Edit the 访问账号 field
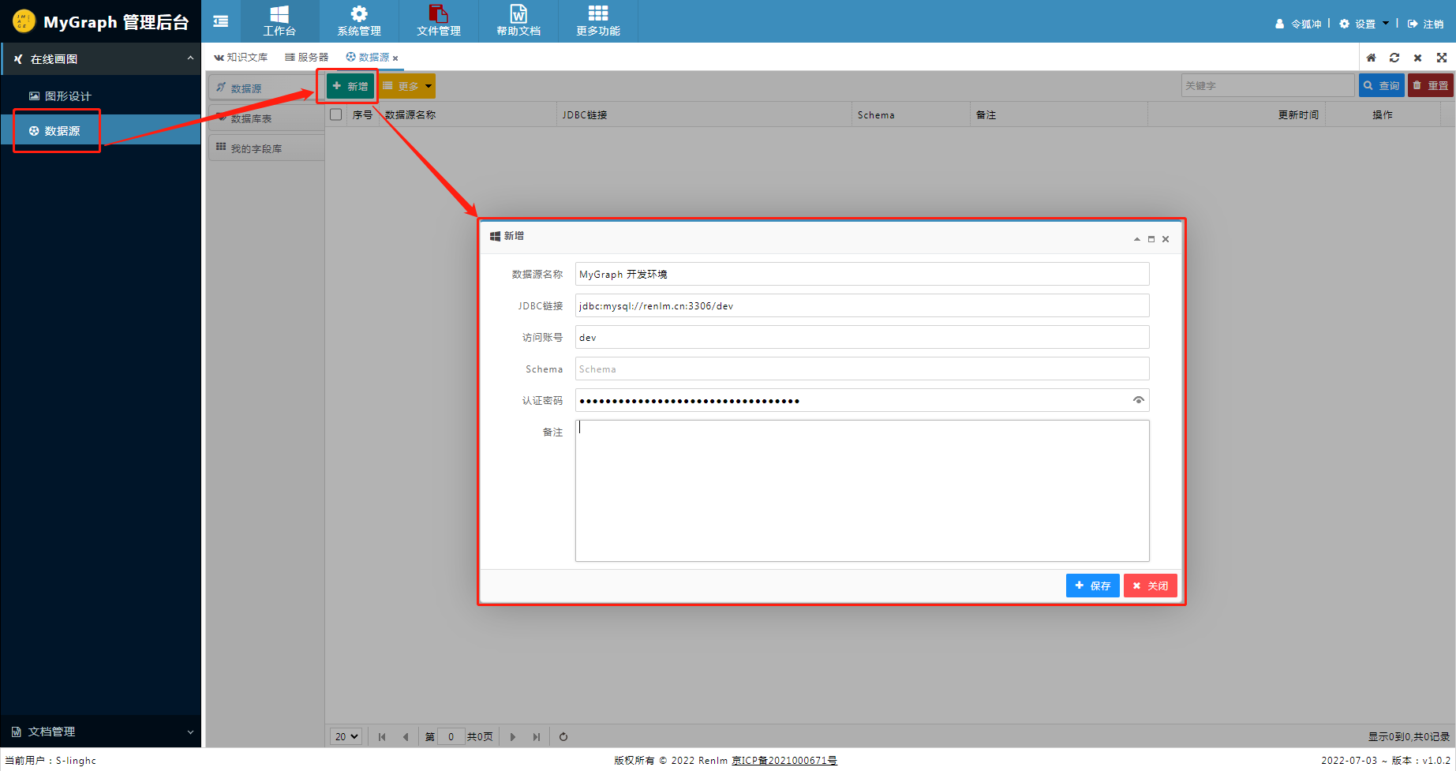 pos(862,337)
